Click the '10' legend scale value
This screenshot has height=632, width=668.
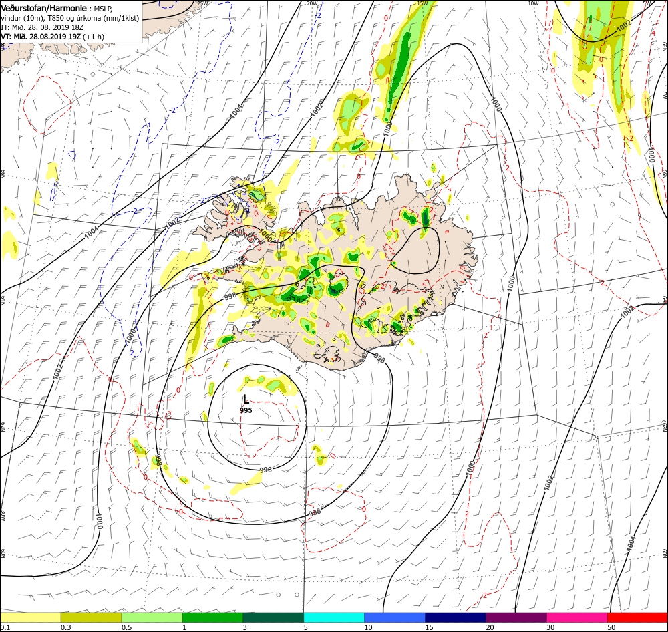coord(368,627)
